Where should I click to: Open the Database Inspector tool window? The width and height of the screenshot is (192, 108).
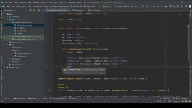coord(58,98)
